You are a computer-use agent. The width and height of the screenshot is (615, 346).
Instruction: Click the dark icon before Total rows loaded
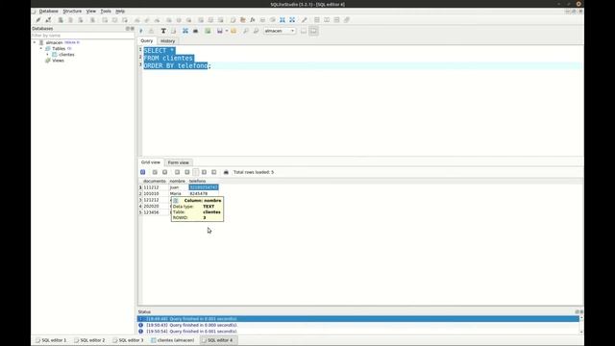[x=226, y=172]
